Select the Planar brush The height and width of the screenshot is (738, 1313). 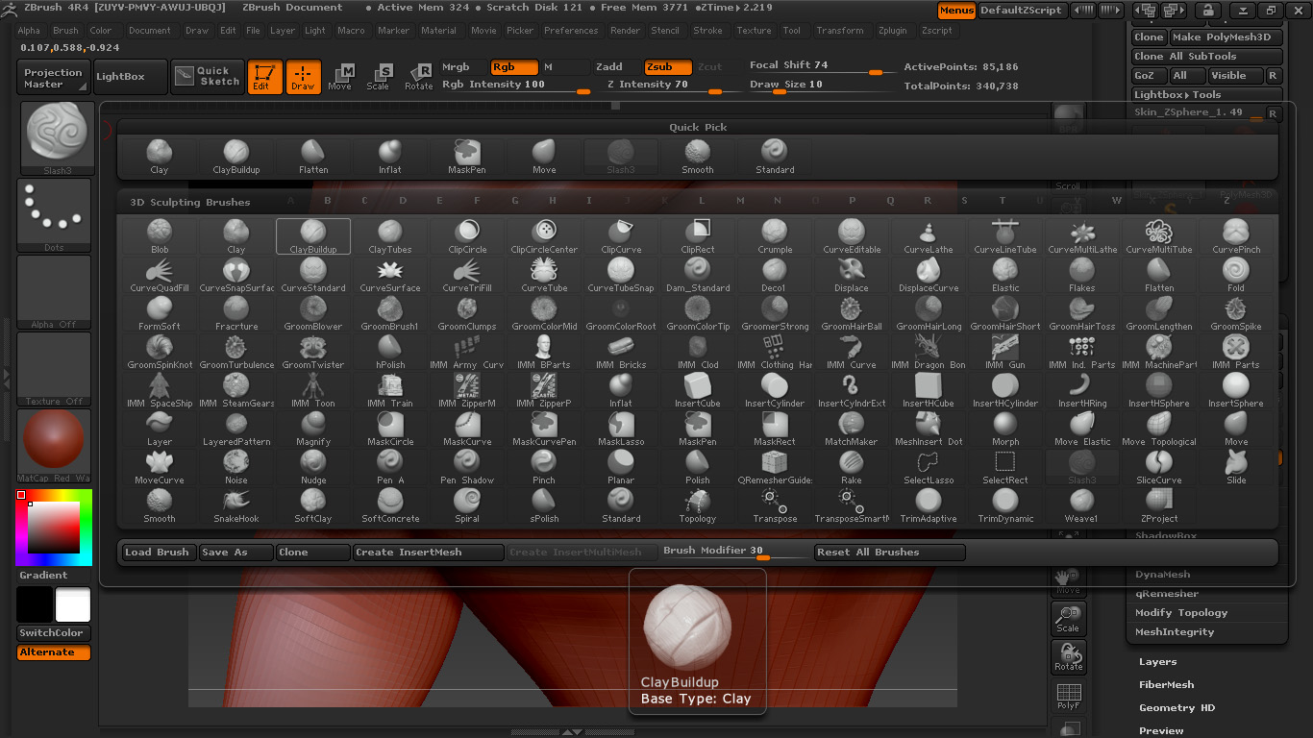(621, 467)
